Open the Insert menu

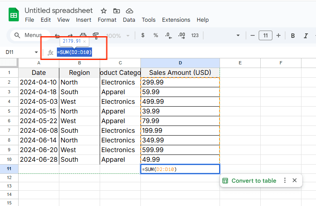click(84, 20)
